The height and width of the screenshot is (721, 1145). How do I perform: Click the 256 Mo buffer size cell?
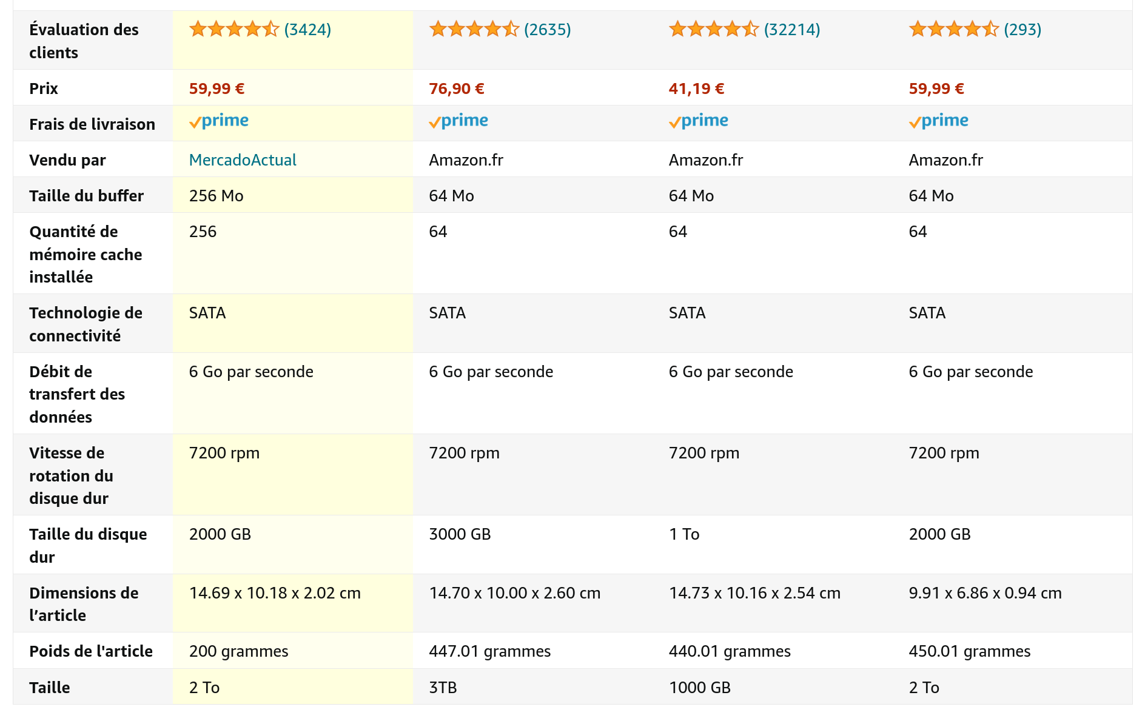tap(217, 196)
